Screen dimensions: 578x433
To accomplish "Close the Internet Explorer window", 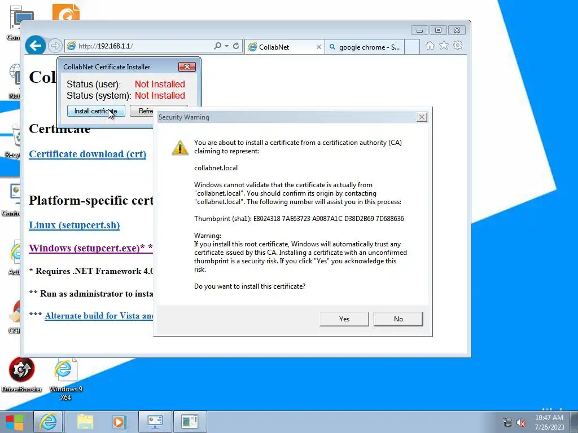I will click(x=457, y=30).
